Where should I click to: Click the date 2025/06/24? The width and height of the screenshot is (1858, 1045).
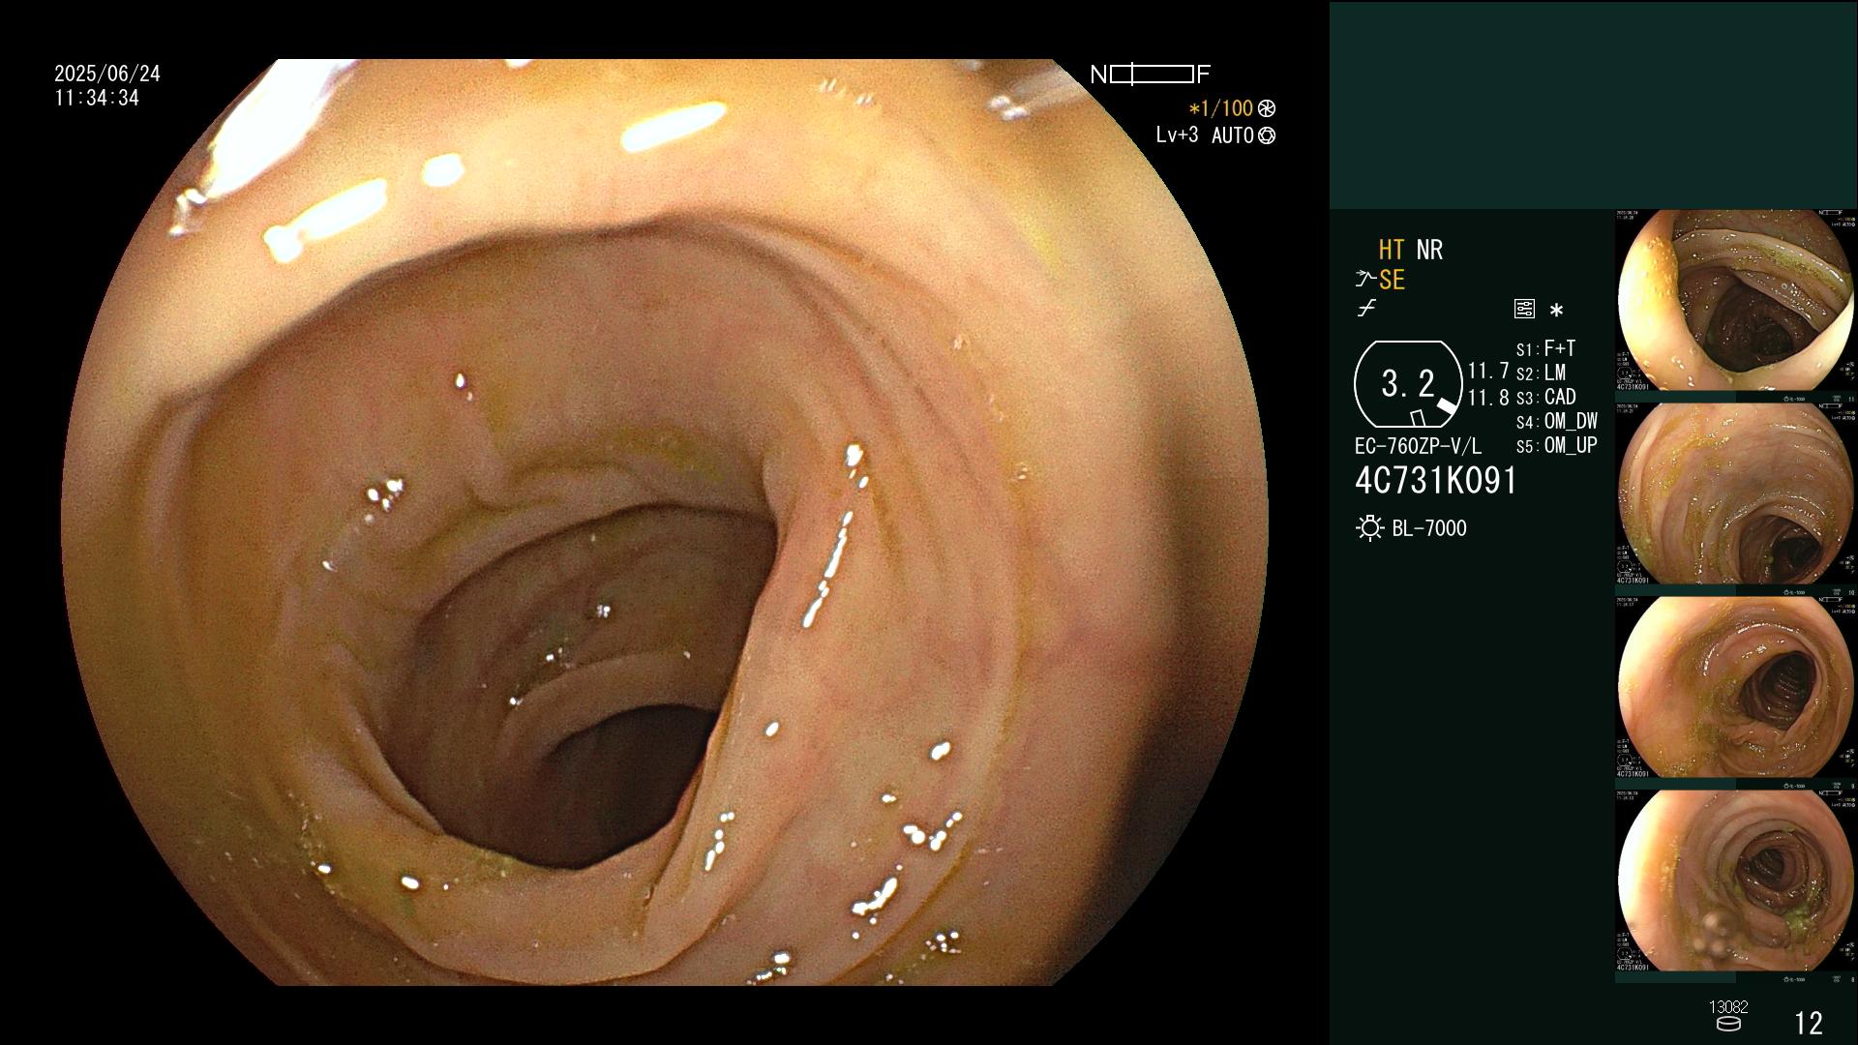(107, 74)
